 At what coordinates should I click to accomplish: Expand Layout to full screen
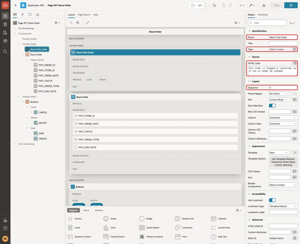87,23
